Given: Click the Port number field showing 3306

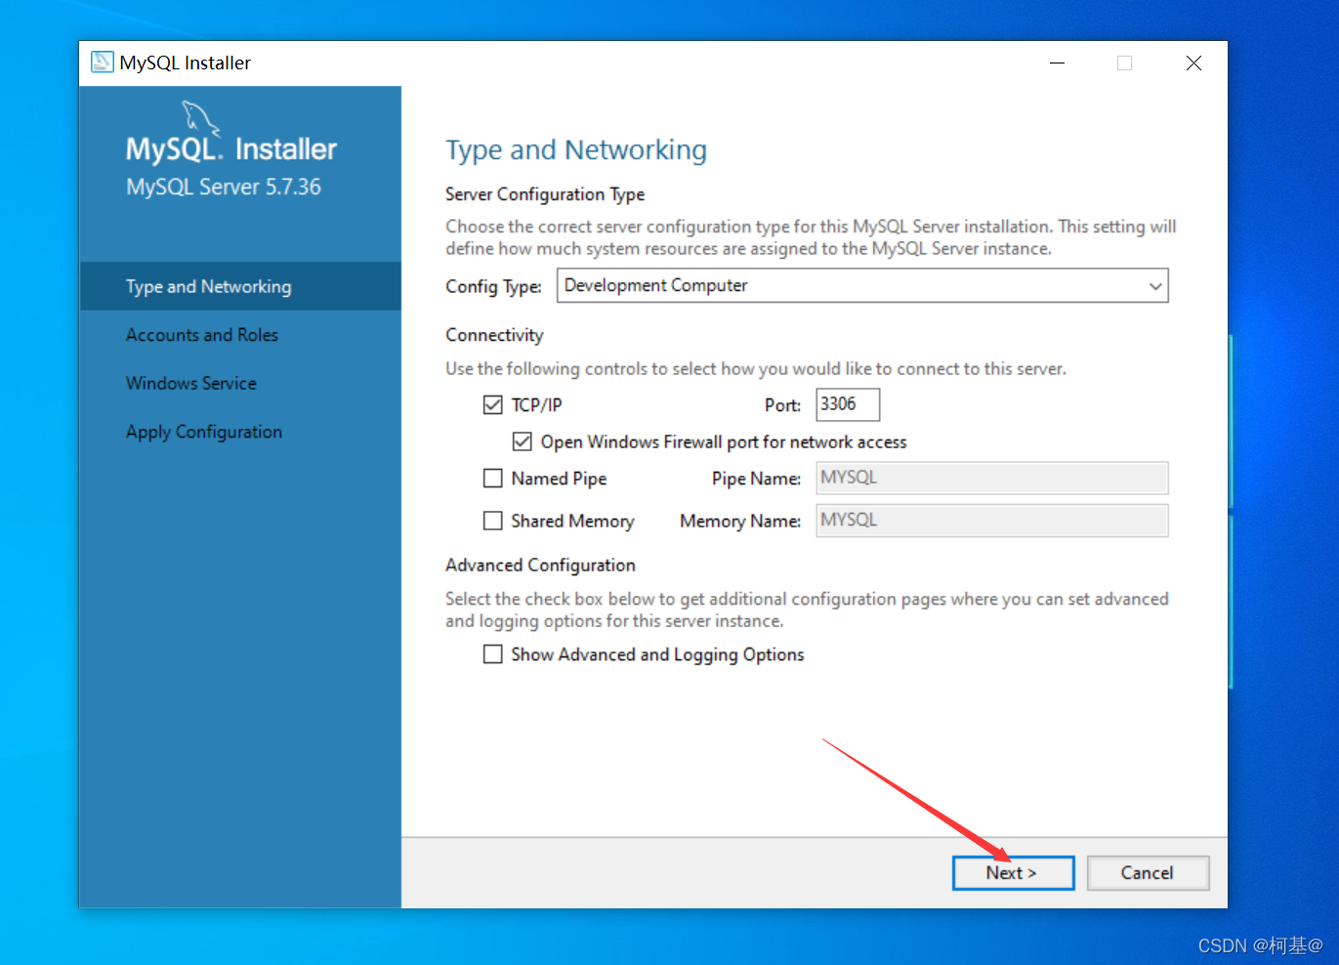Looking at the screenshot, I should (x=848, y=404).
